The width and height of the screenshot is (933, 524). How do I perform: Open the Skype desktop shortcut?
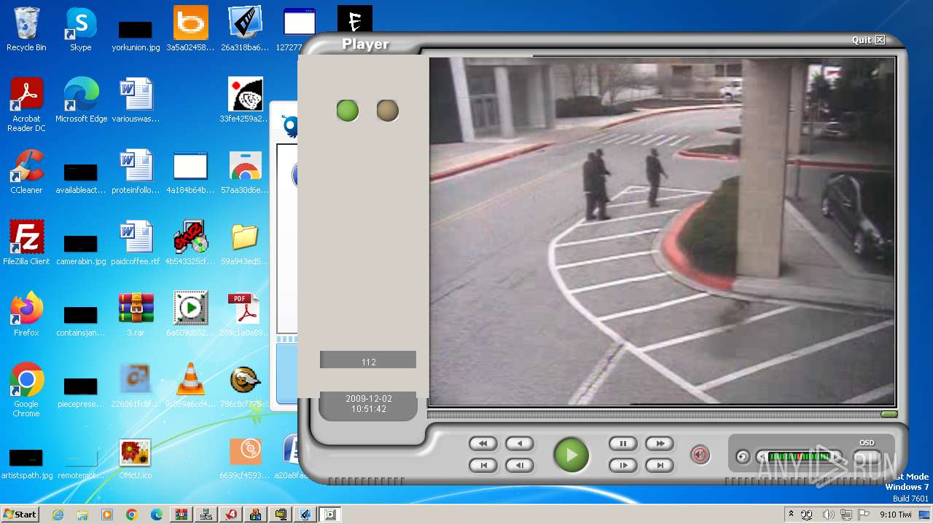pos(80,29)
